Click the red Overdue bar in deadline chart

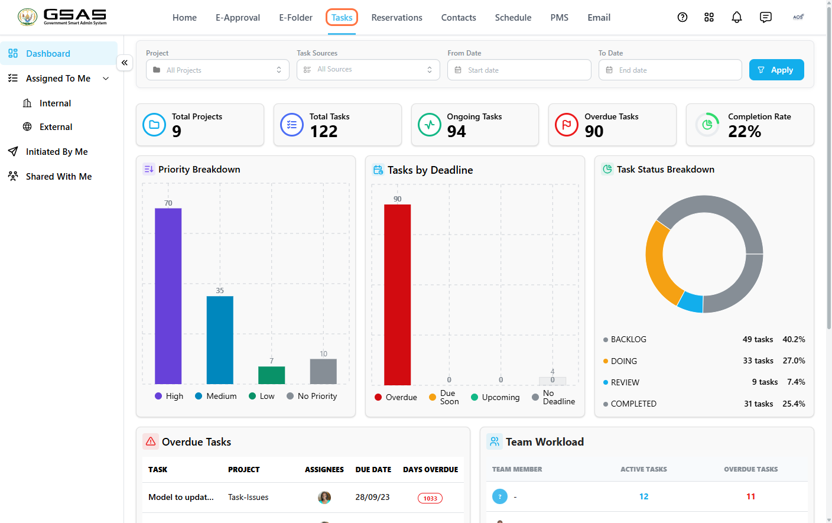(x=398, y=295)
